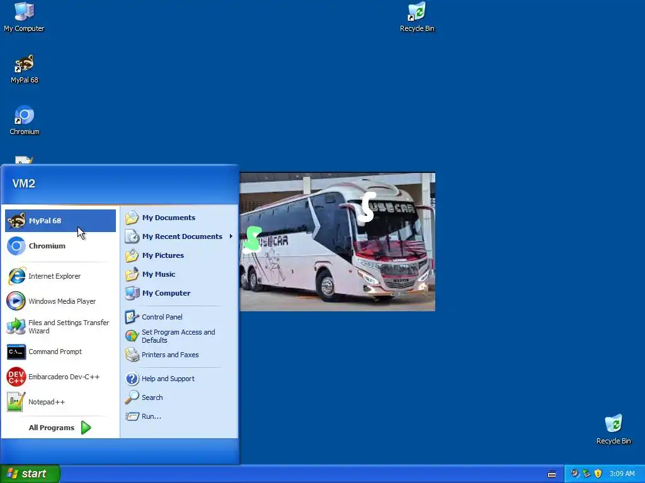Open Printers and Faxes
The height and width of the screenshot is (483, 645).
[179, 355]
